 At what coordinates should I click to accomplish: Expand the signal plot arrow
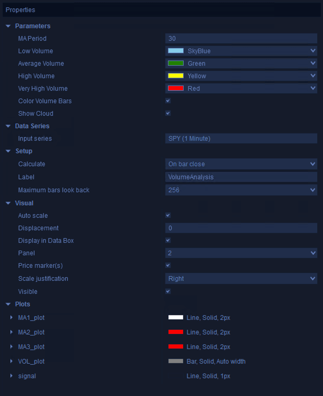11,376
